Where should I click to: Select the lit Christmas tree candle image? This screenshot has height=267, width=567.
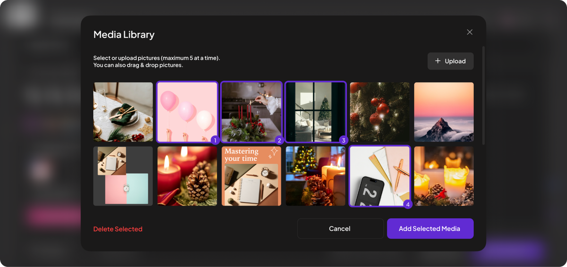tap(316, 176)
